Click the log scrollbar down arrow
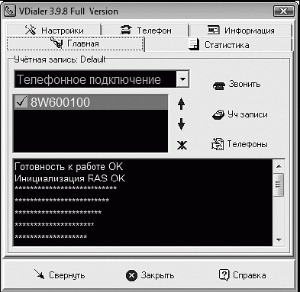Viewport: 300px width, 292px height. pyautogui.click(x=279, y=240)
